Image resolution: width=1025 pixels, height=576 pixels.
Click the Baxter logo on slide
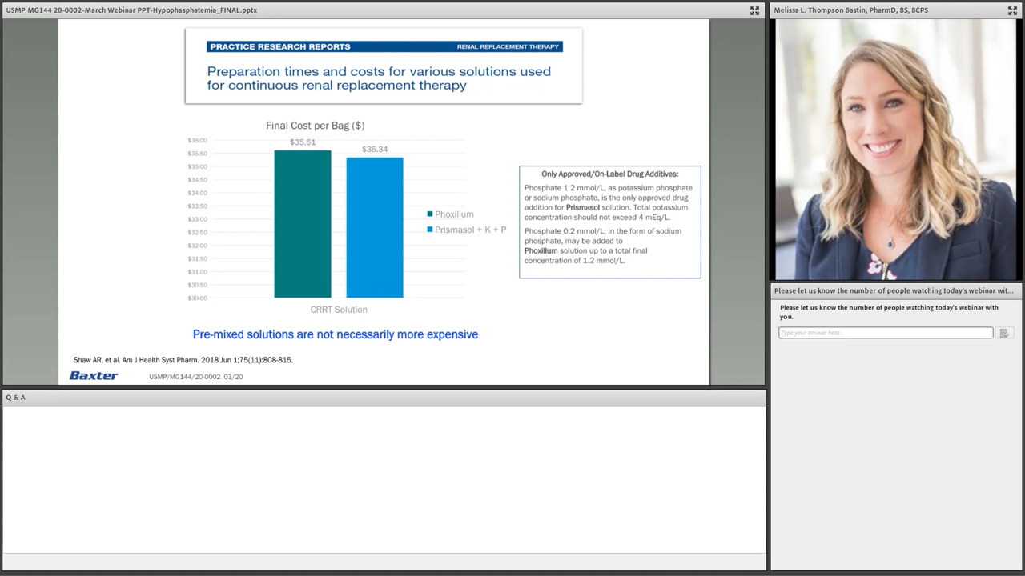point(94,375)
